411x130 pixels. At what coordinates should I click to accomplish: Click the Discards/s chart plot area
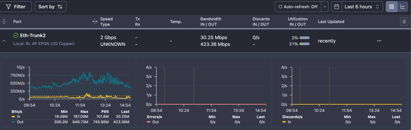tap(347, 85)
